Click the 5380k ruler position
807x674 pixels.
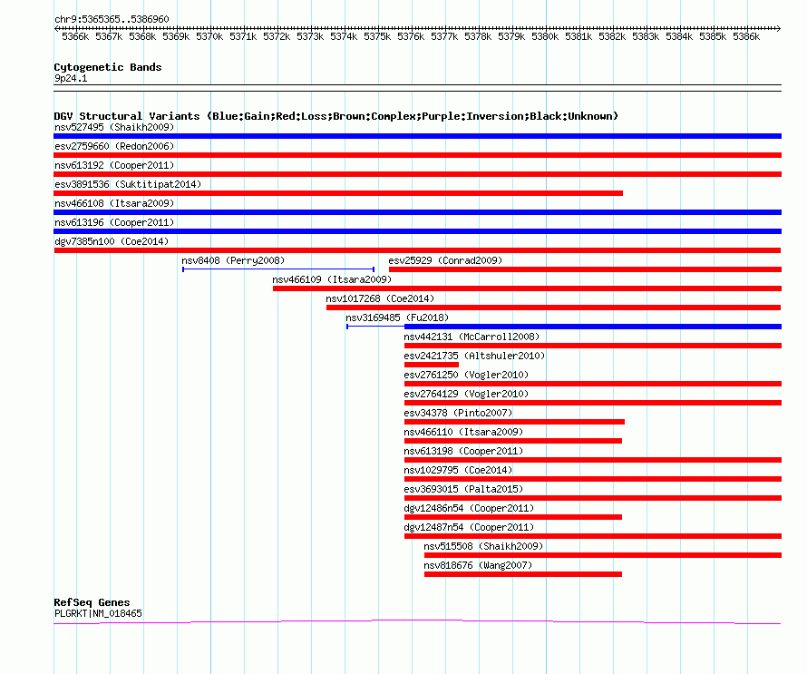pos(545,36)
